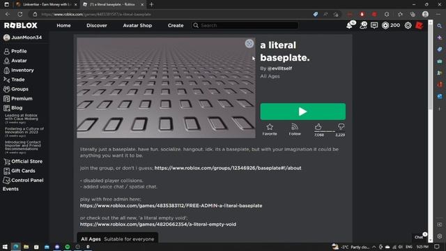The height and width of the screenshot is (251, 446).
Task: Open the browser three-dot menu
Action: [x=438, y=14]
